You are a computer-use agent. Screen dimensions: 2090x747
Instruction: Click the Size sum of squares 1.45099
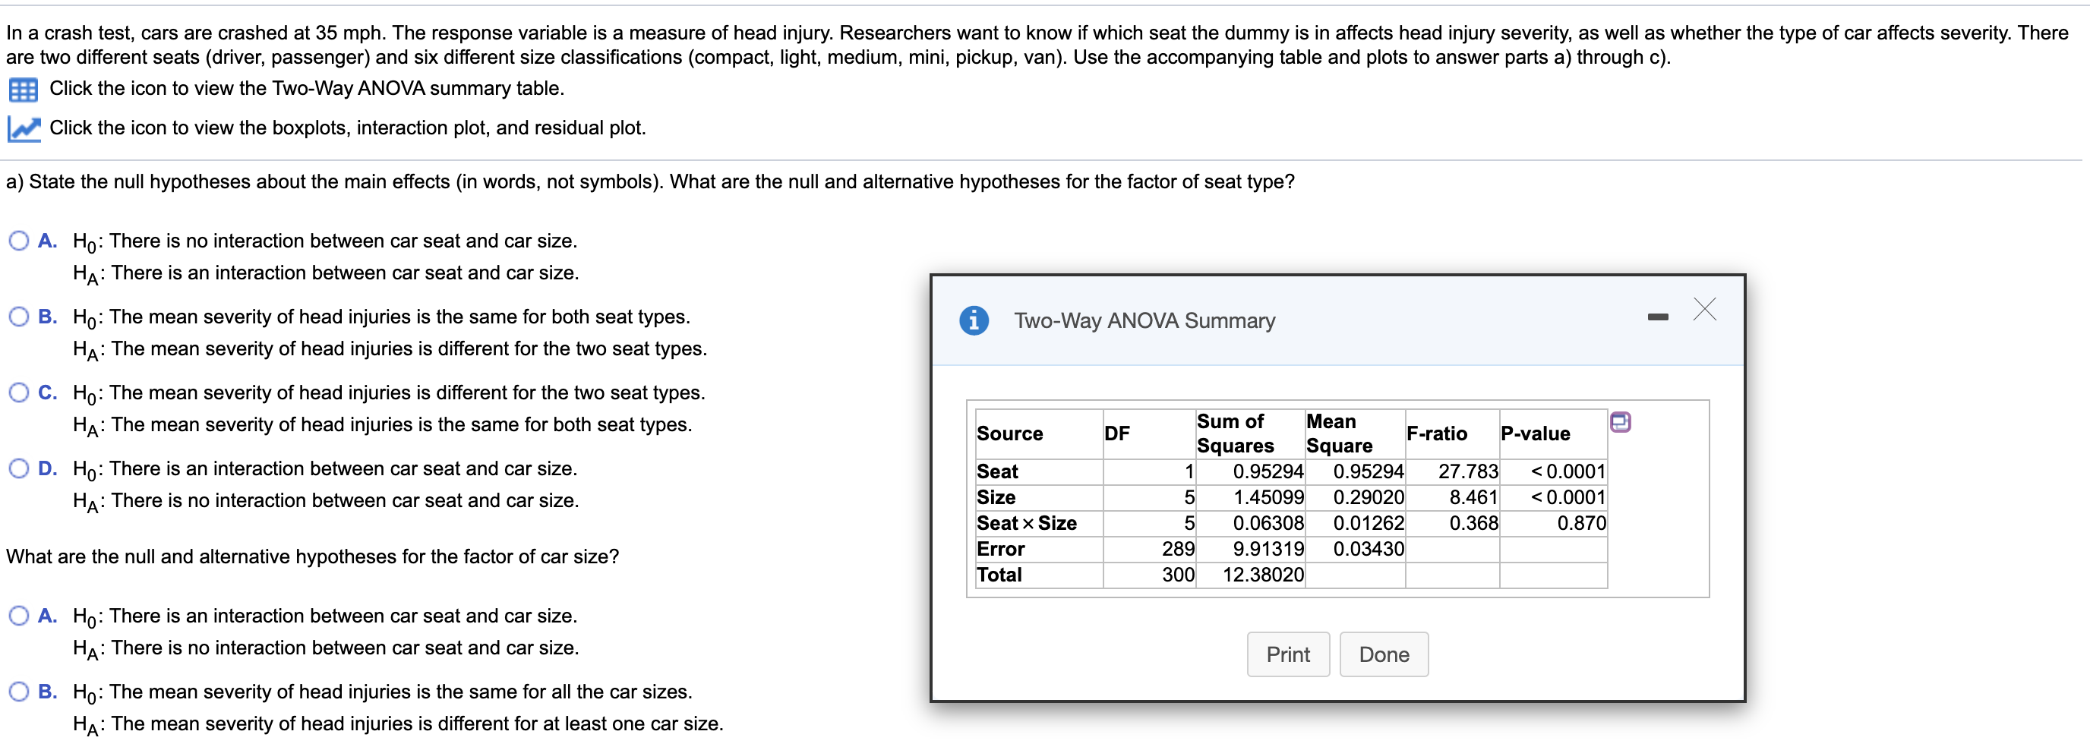coord(1268,498)
